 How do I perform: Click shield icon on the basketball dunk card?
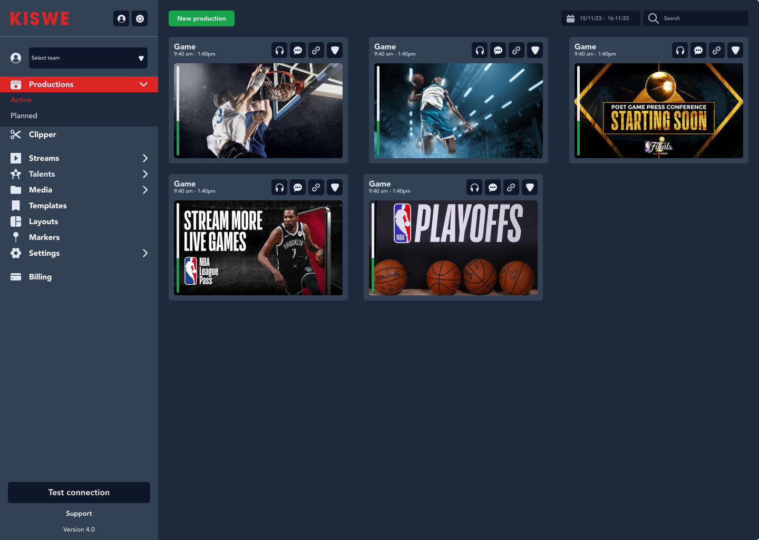pyautogui.click(x=335, y=50)
